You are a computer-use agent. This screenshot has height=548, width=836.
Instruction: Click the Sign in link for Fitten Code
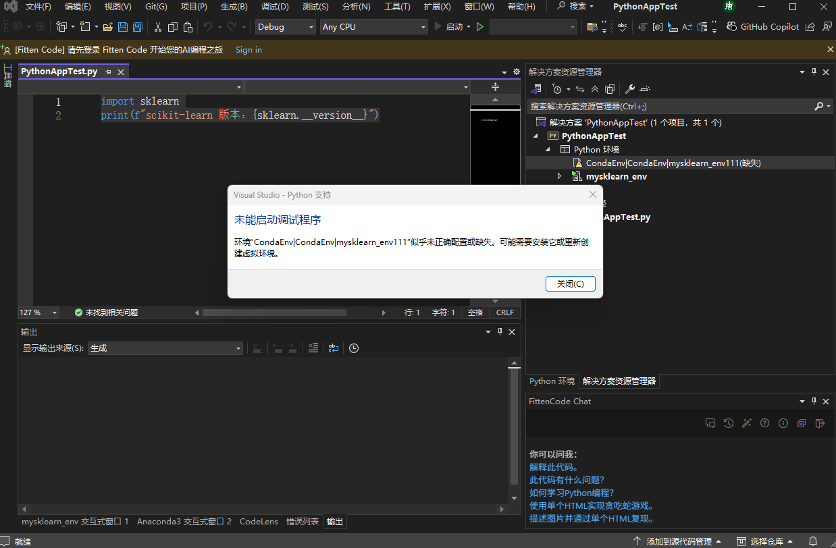tap(249, 50)
